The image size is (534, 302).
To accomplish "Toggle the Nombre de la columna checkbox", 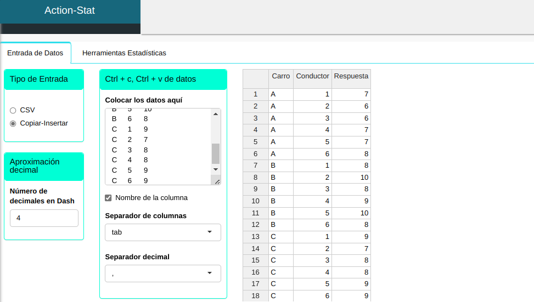I will [108, 198].
